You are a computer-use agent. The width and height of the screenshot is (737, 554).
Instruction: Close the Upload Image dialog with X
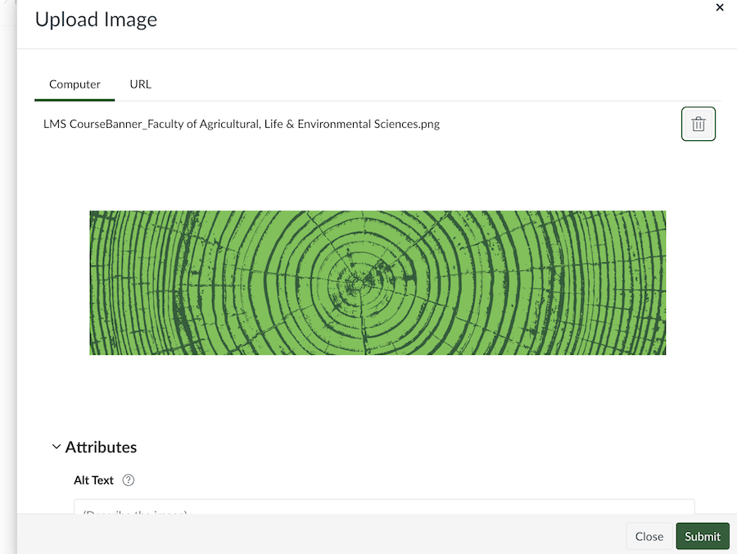(720, 7)
